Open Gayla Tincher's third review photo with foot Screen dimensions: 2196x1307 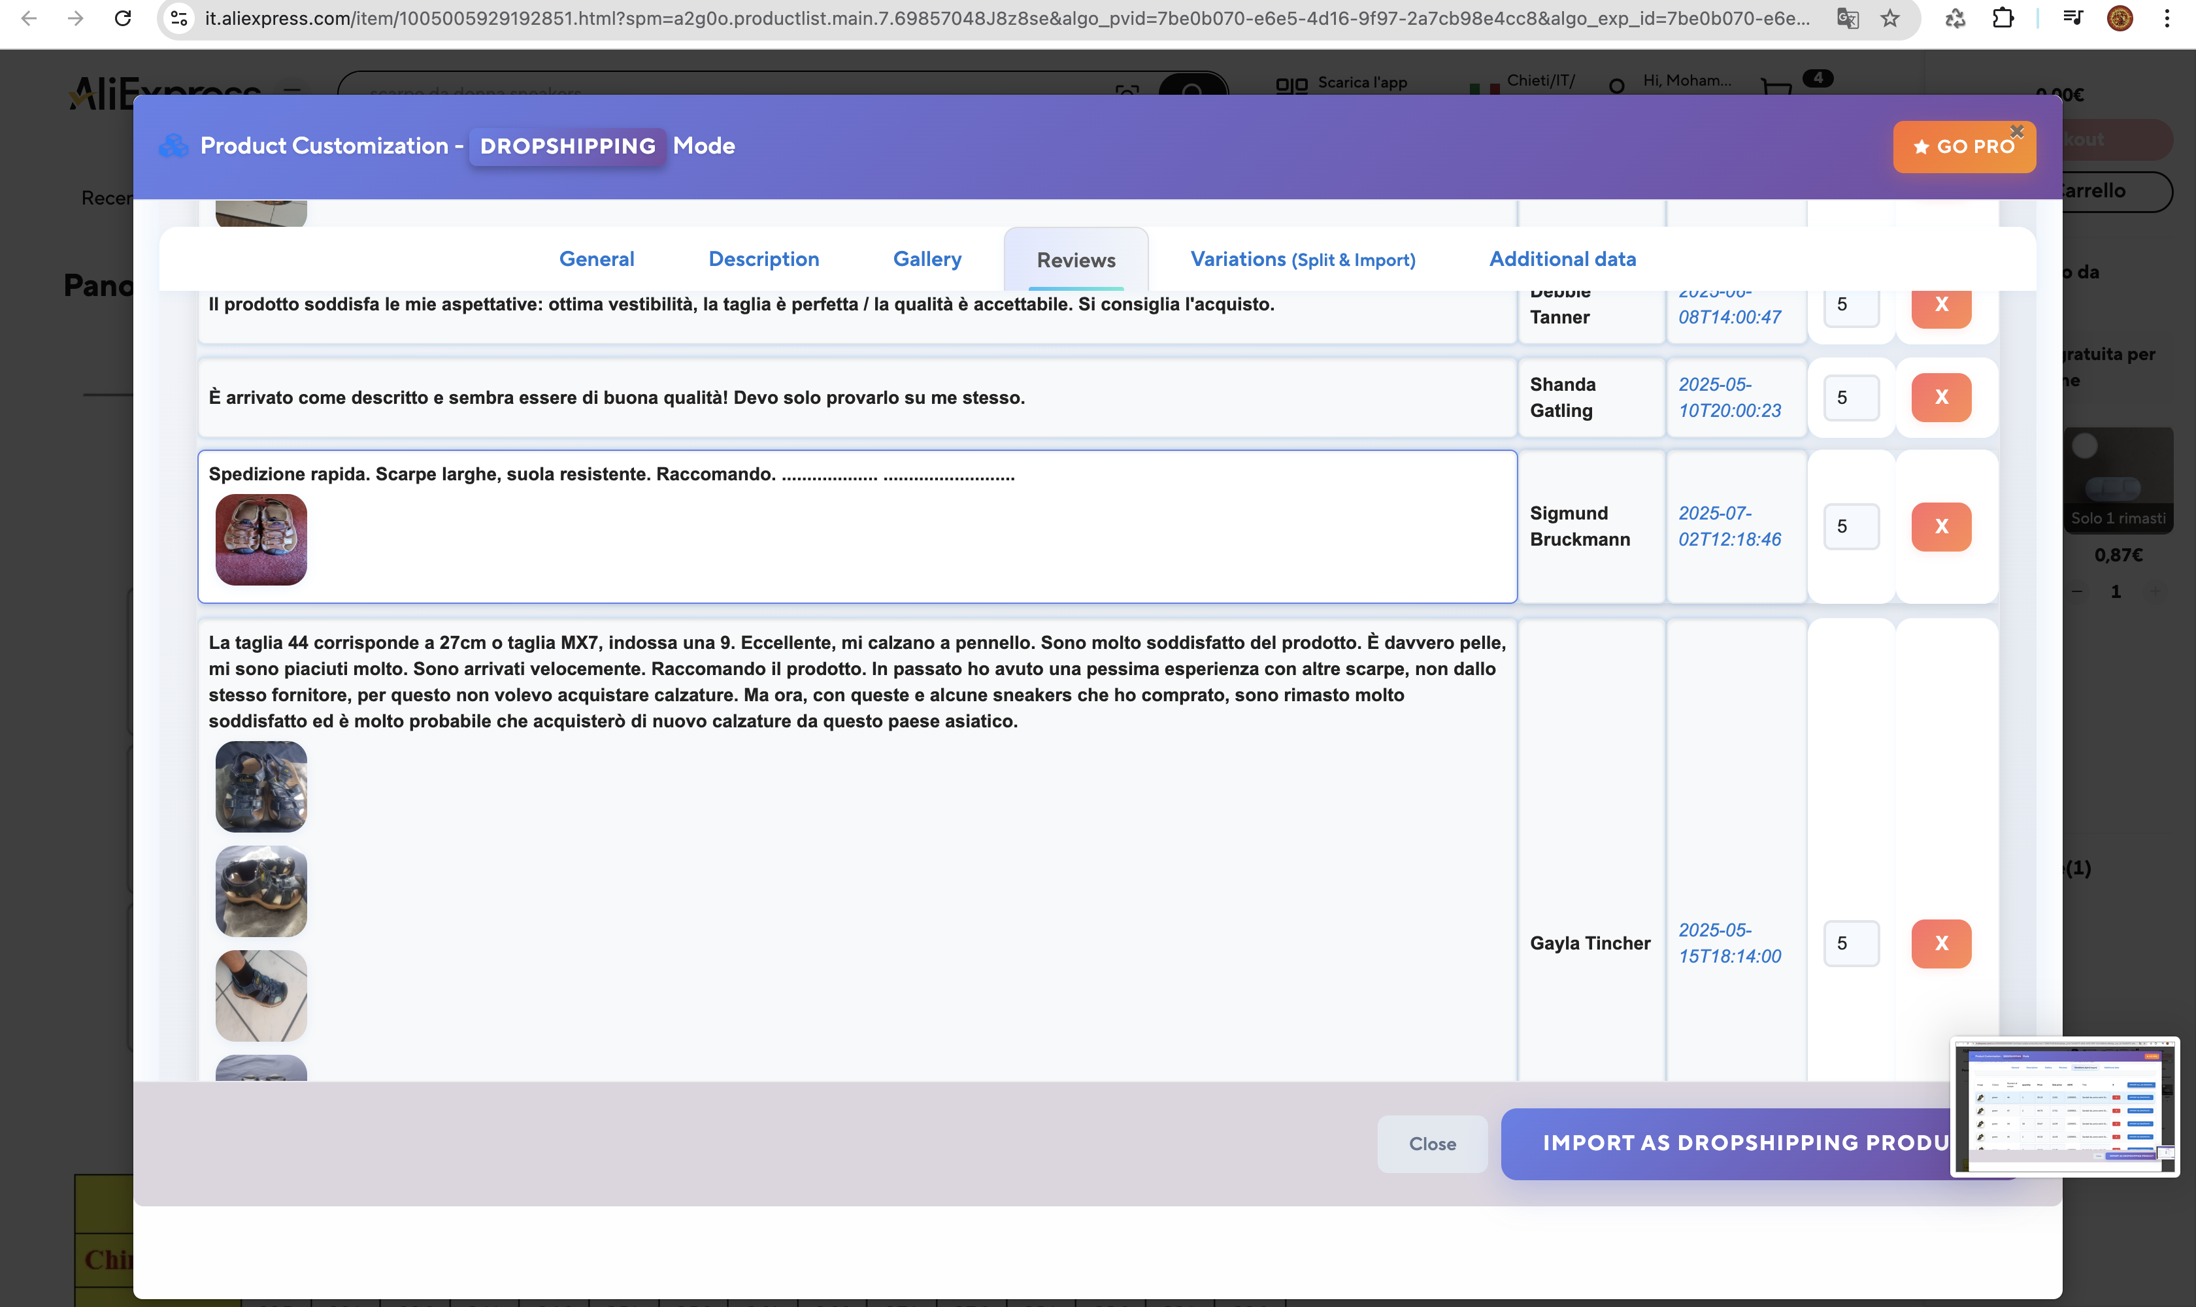261,996
